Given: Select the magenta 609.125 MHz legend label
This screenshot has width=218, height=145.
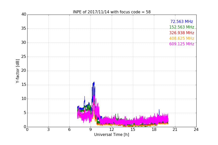Looking at the screenshot, I should point(182,44).
